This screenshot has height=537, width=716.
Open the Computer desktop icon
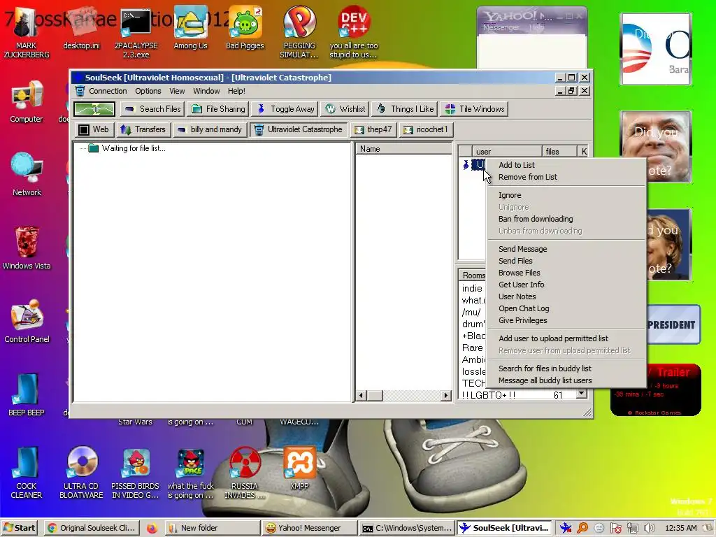pos(27,101)
